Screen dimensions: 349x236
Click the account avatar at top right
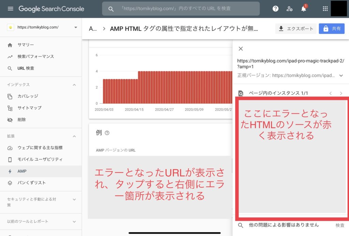pos(339,9)
